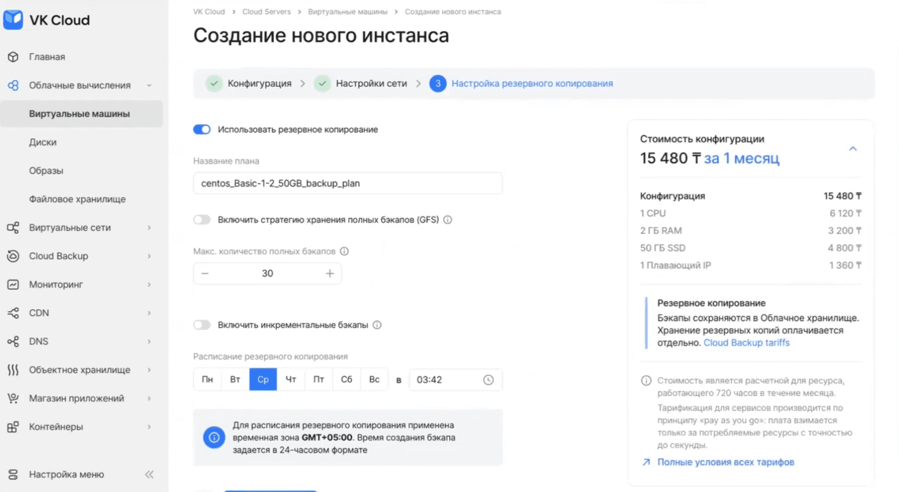899x492 pixels.
Task: Open Виртуальные машины in sidebar
Action: (x=81, y=114)
